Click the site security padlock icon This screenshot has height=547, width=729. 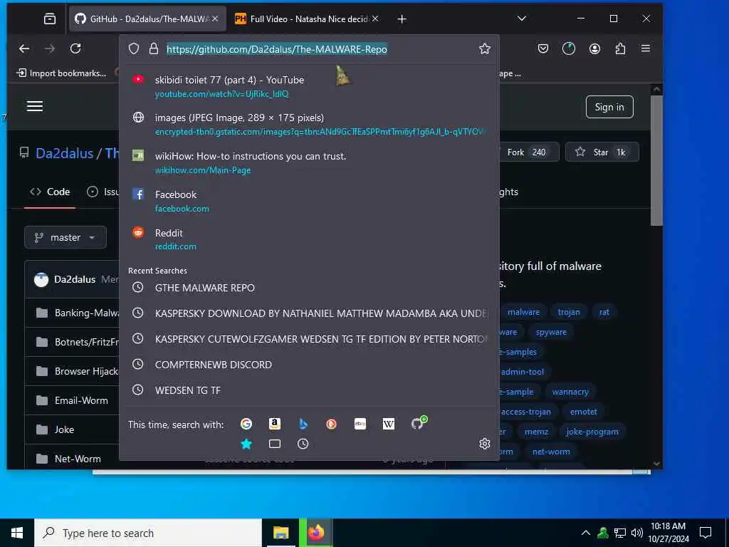(154, 49)
